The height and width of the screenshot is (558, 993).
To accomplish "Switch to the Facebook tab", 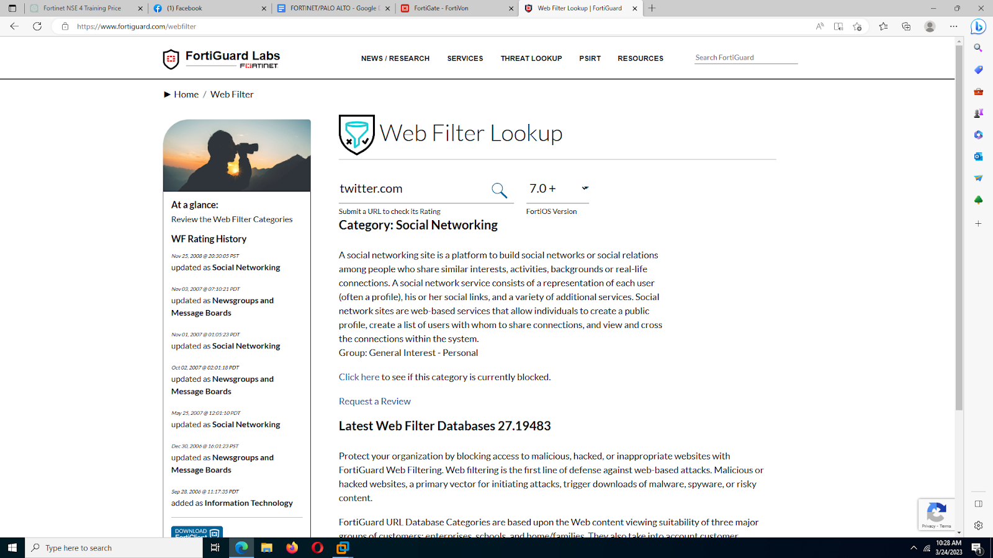I will (x=209, y=8).
